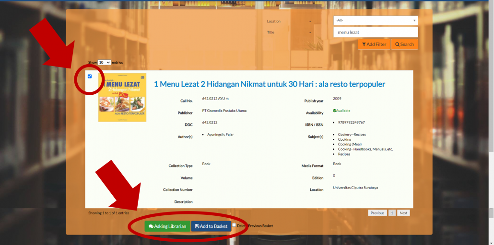Go to the Previous results page
This screenshot has width=494, height=245.
click(377, 213)
